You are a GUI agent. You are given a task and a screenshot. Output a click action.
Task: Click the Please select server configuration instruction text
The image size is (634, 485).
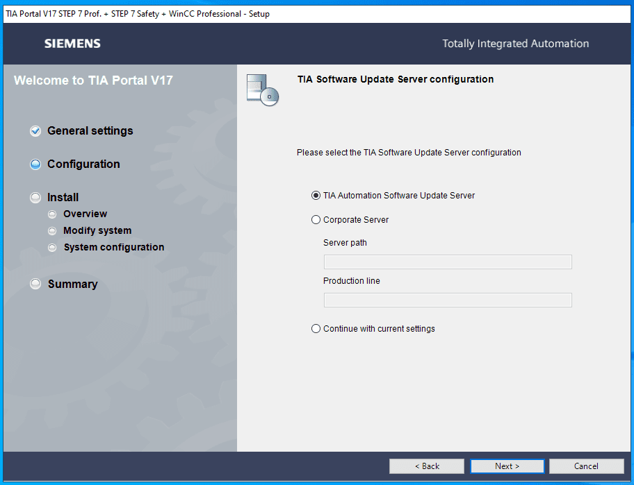pos(409,153)
